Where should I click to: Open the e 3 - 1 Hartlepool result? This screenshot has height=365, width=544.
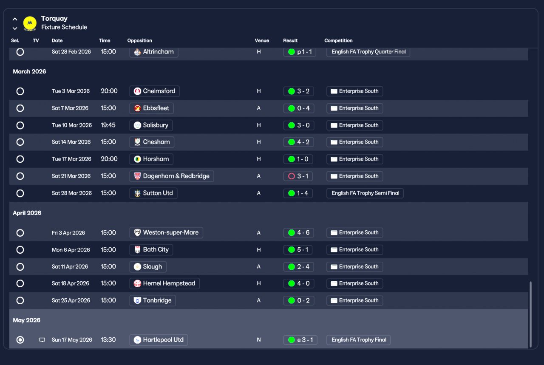click(x=300, y=340)
